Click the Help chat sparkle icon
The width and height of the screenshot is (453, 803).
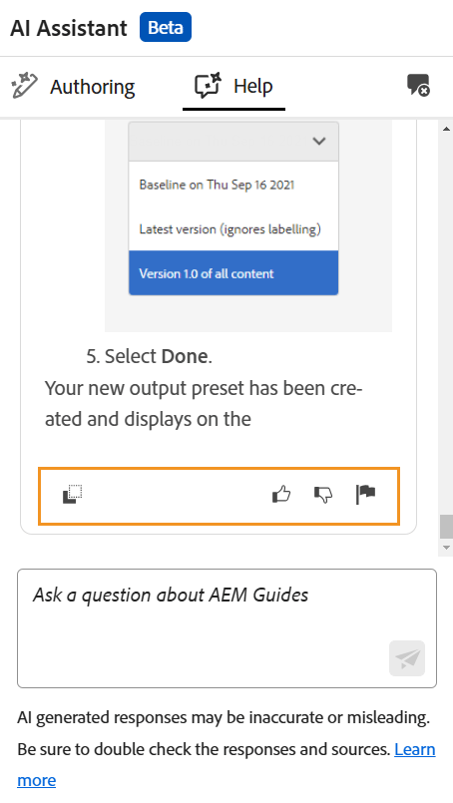coord(208,85)
